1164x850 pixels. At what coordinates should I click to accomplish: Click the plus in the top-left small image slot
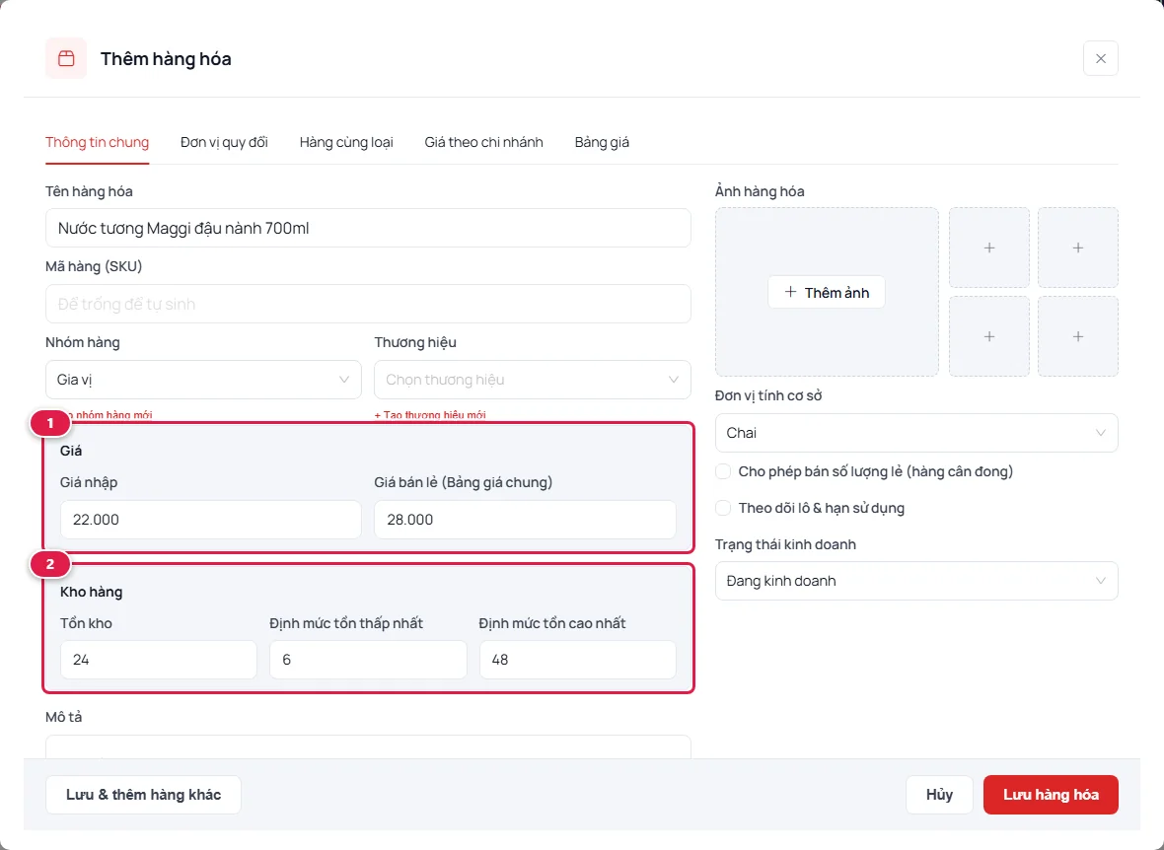pos(988,248)
